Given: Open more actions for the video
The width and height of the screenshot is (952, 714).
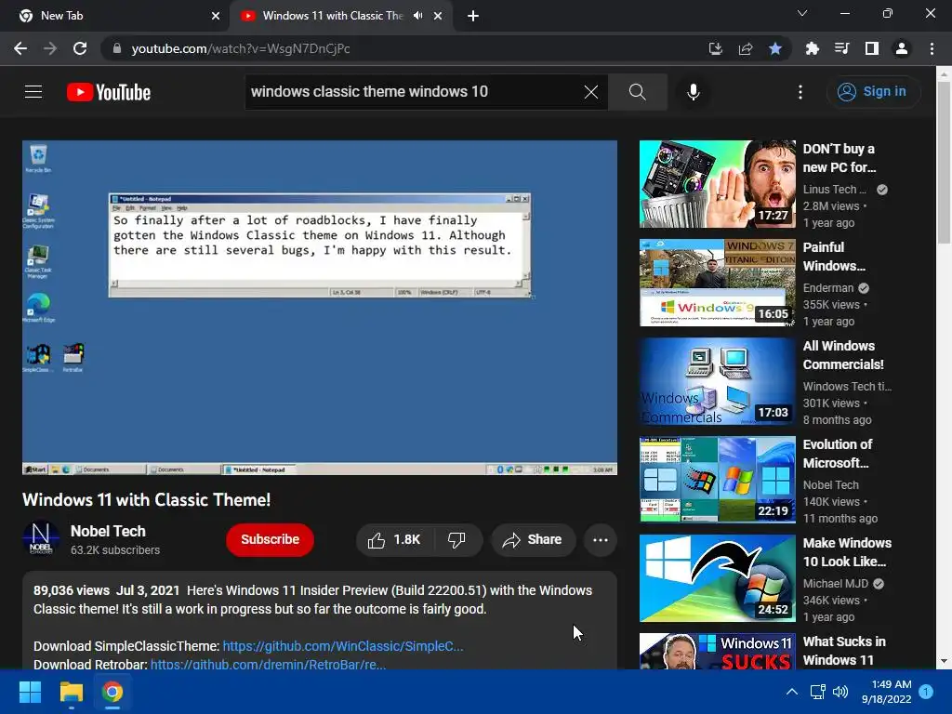Looking at the screenshot, I should 600,540.
